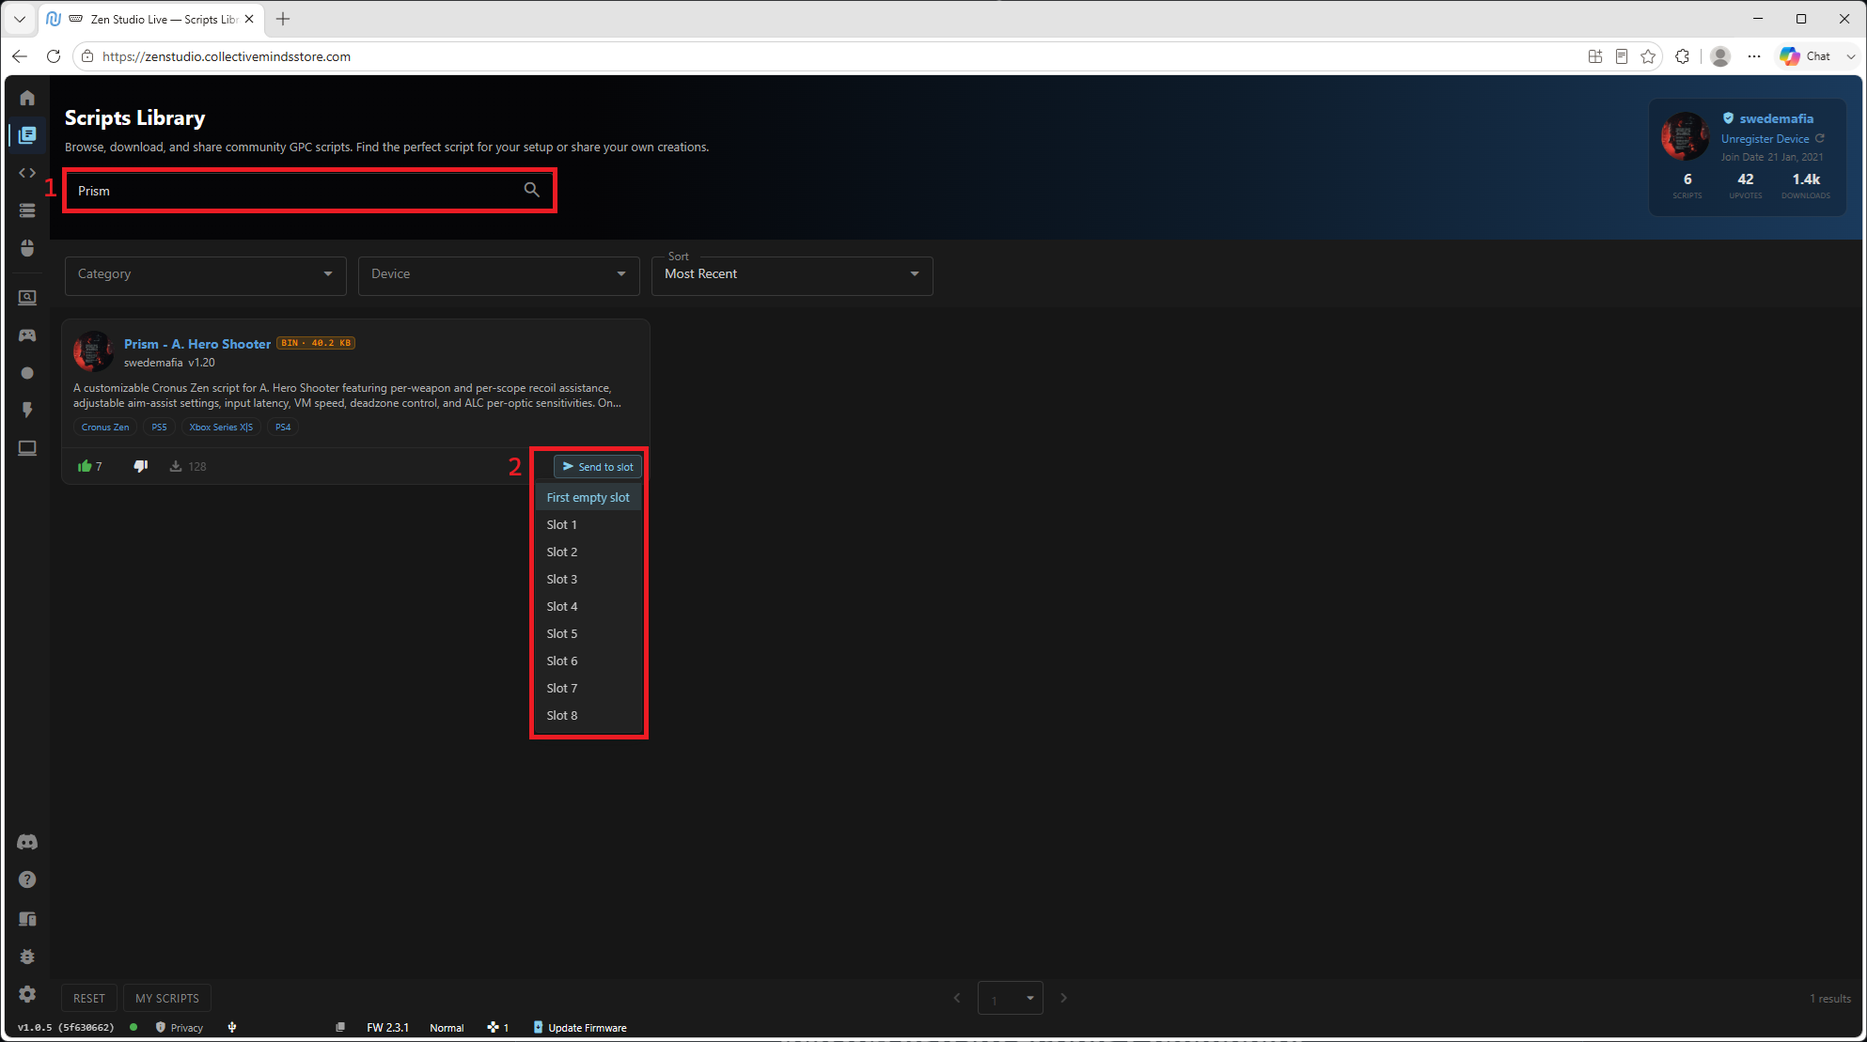Upvote the Prism script with thumbs up
This screenshot has height=1042, width=1867.
click(86, 466)
